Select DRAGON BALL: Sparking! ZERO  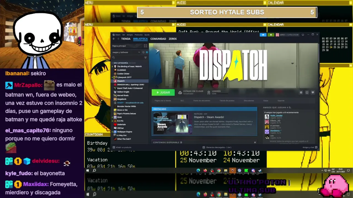click(x=130, y=84)
